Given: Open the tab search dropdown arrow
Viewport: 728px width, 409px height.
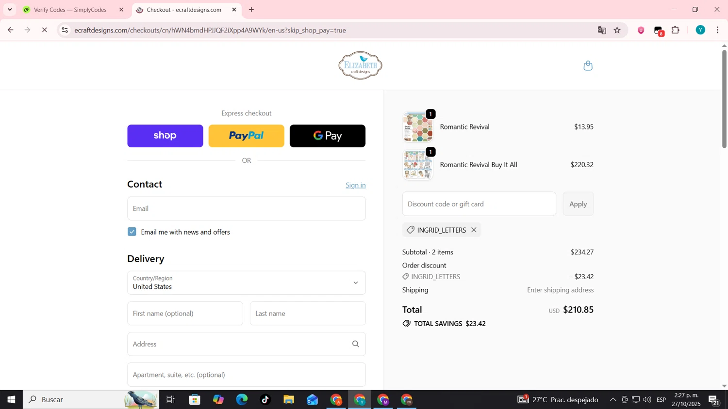Looking at the screenshot, I should pyautogui.click(x=9, y=10).
